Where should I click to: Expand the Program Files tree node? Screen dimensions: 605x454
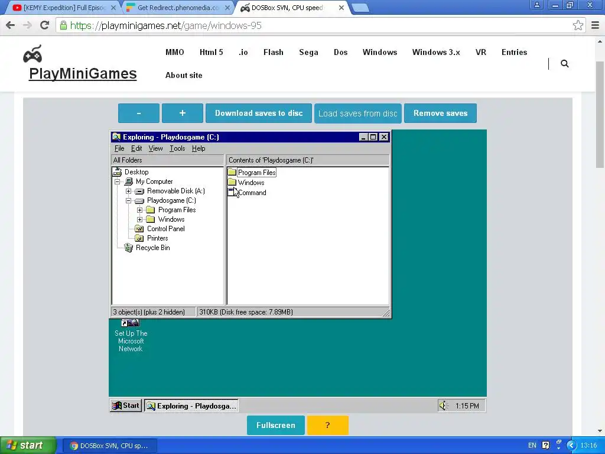[x=139, y=210]
